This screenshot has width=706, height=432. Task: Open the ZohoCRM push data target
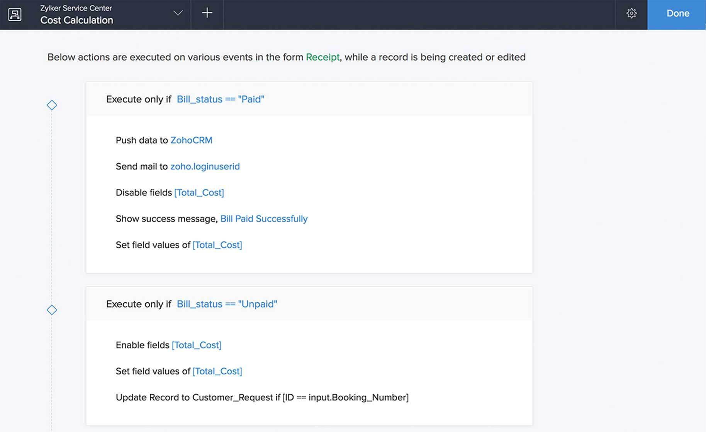[x=191, y=140]
